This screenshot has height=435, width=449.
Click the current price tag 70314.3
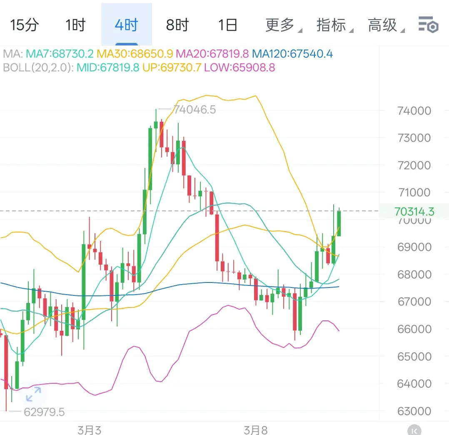tap(414, 212)
